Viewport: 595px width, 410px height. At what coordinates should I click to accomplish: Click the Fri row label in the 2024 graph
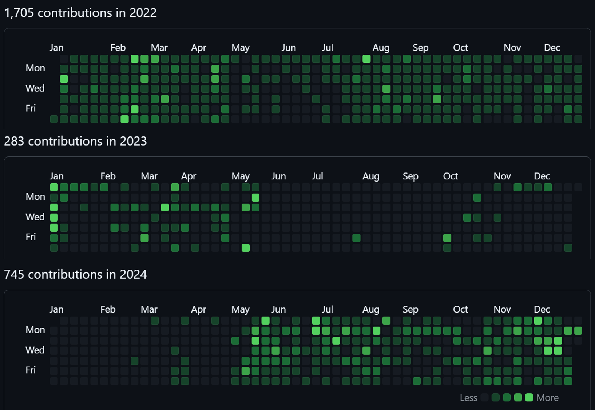click(31, 370)
